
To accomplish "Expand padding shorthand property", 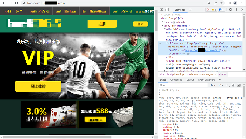I will pyautogui.click(x=175, y=127).
